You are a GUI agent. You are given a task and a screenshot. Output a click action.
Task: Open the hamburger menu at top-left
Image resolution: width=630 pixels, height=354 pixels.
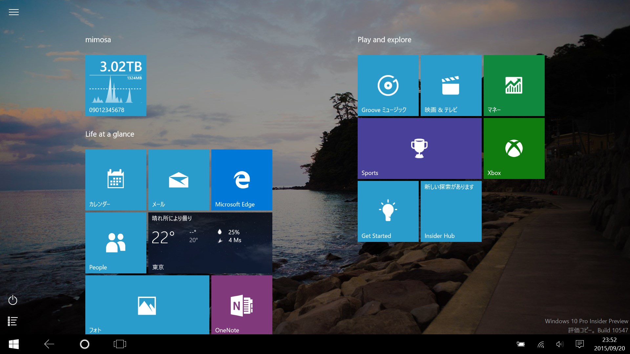[13, 12]
